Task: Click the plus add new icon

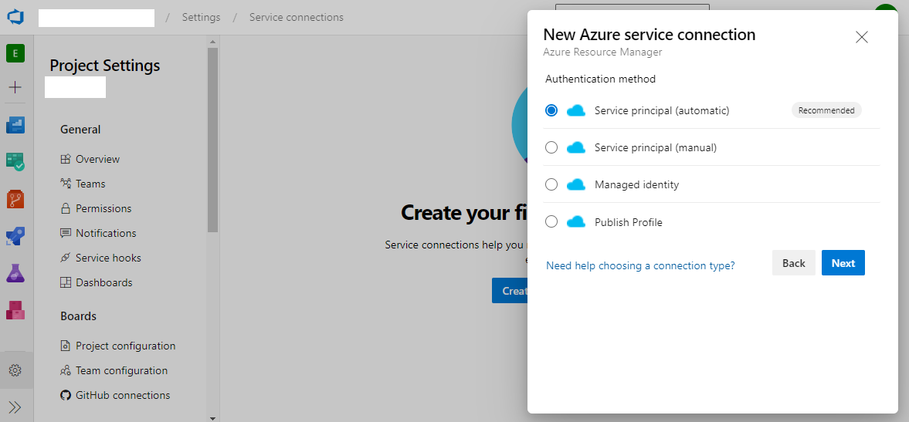Action: tap(15, 87)
